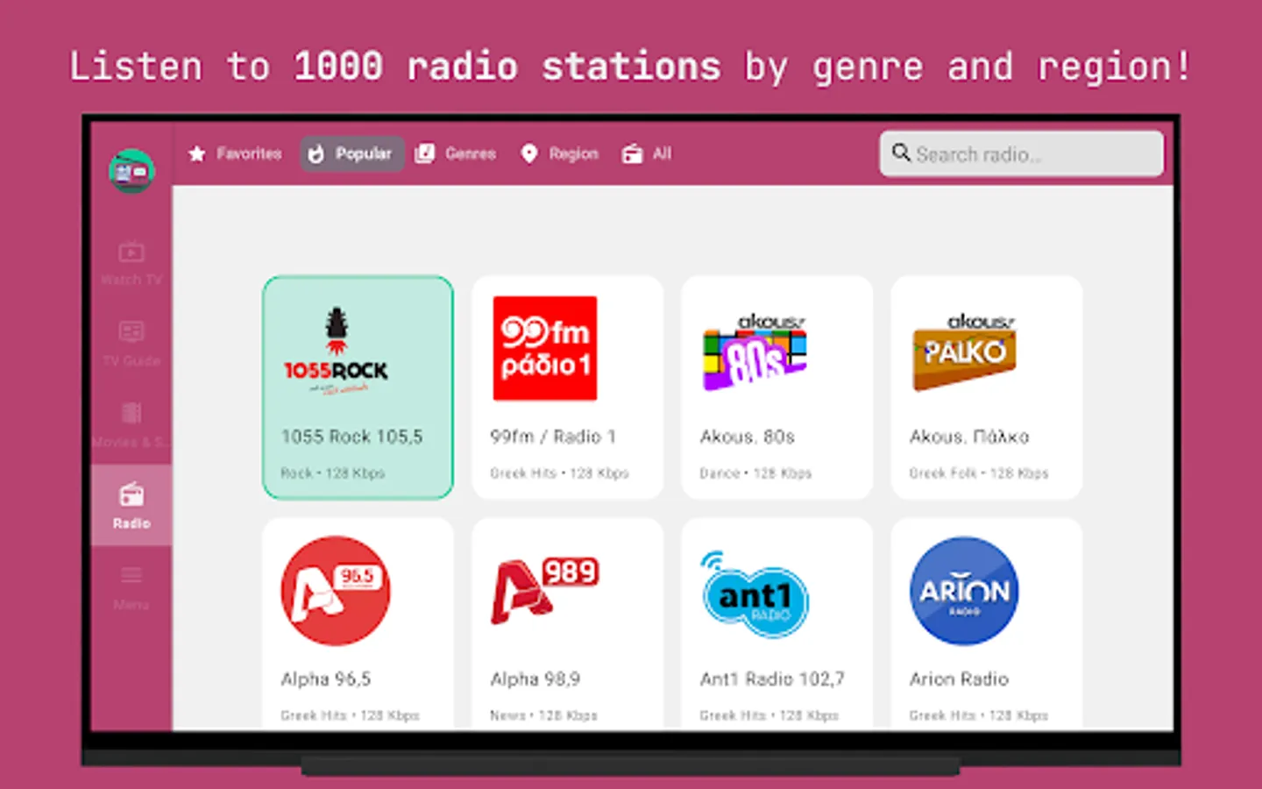1262x789 pixels.
Task: Click the Alpha 98,9 station logo
Action: (545, 591)
